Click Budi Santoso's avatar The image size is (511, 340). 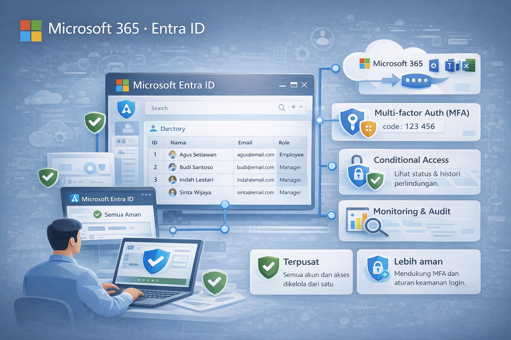pos(172,167)
